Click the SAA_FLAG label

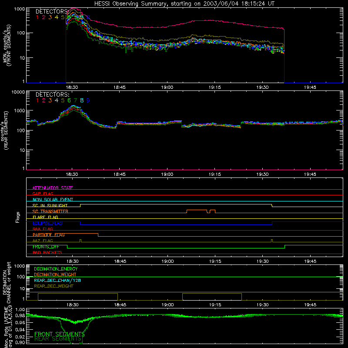coord(43,229)
